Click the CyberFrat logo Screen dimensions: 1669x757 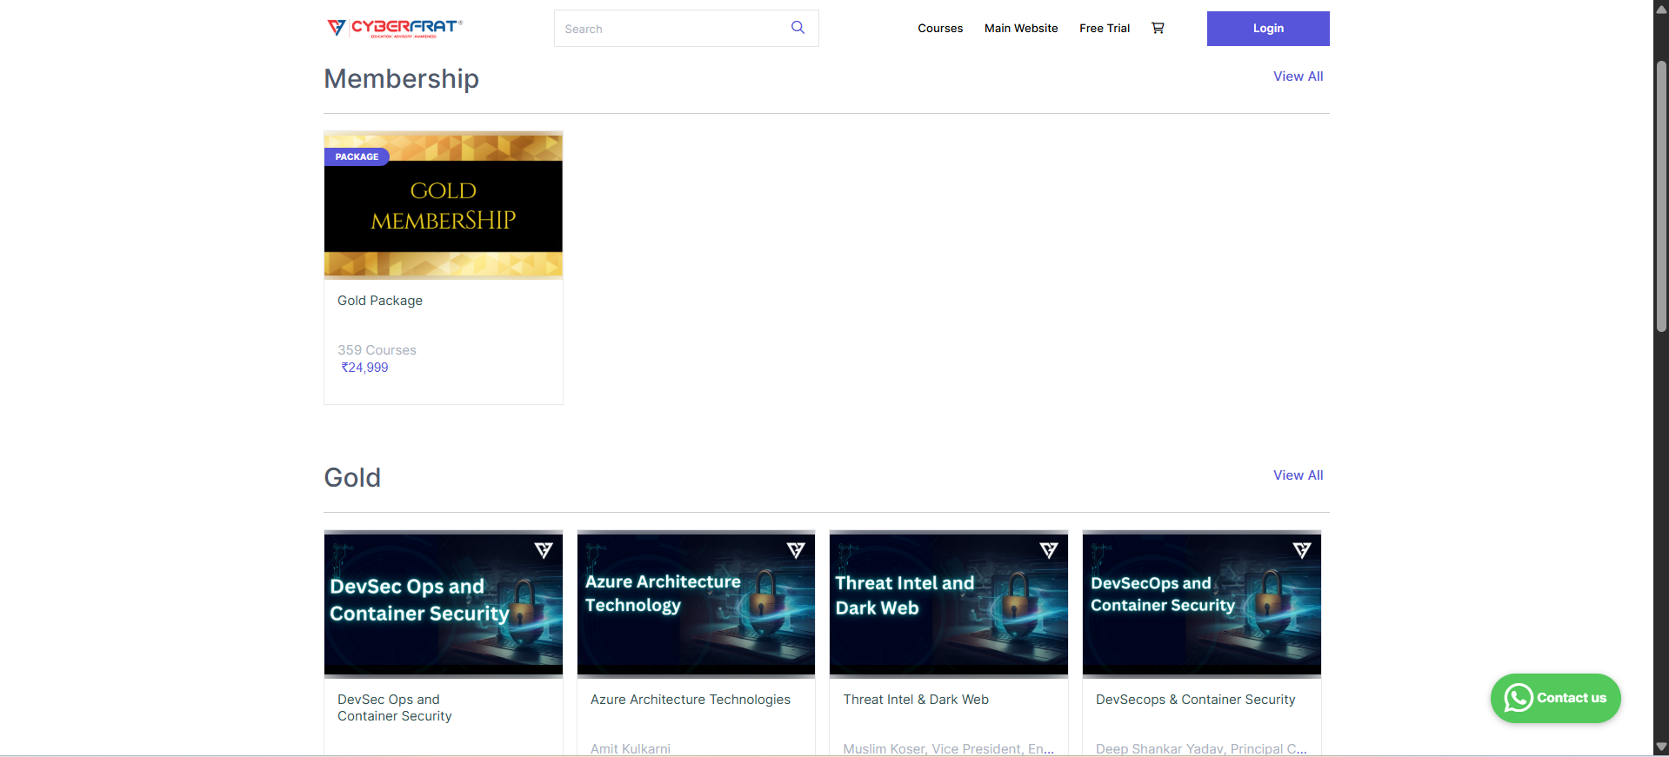click(x=395, y=28)
